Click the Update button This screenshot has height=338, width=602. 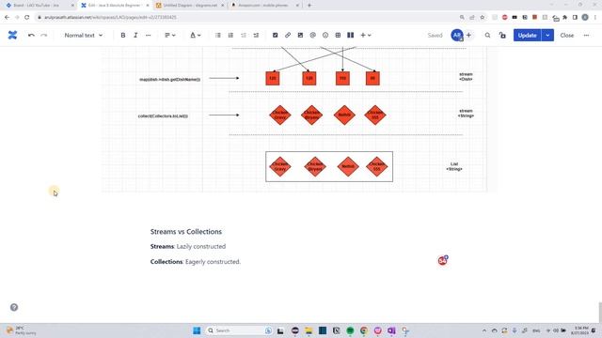click(x=527, y=36)
